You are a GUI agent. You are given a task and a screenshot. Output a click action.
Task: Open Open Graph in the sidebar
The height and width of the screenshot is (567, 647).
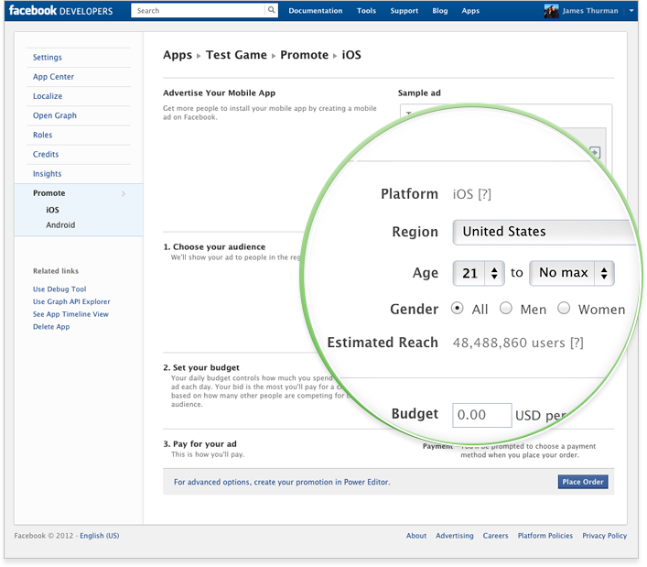click(x=55, y=115)
